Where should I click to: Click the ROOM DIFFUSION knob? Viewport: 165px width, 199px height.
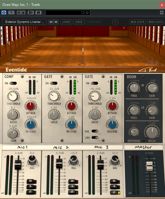point(134,132)
